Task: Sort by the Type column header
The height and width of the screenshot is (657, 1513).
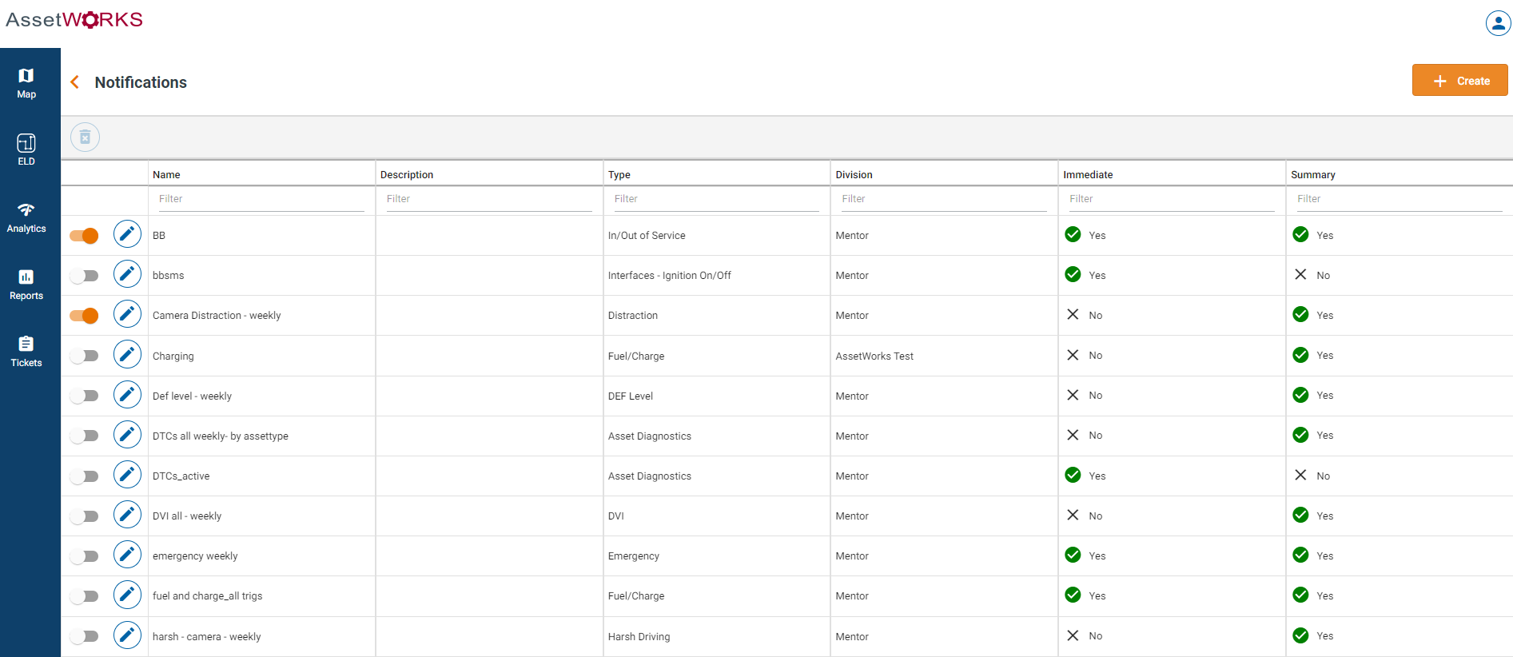Action: 619,174
